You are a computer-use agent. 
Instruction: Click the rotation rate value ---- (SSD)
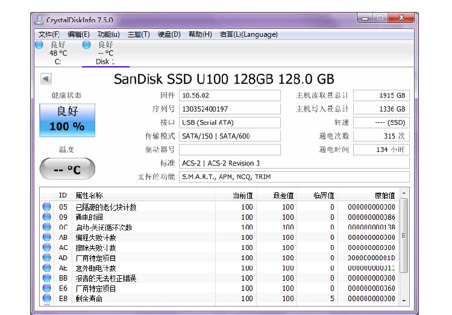point(381,122)
